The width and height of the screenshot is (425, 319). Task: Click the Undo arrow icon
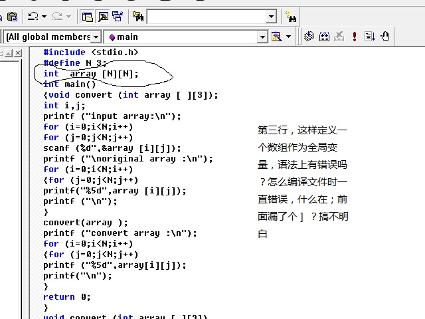click(33, 16)
